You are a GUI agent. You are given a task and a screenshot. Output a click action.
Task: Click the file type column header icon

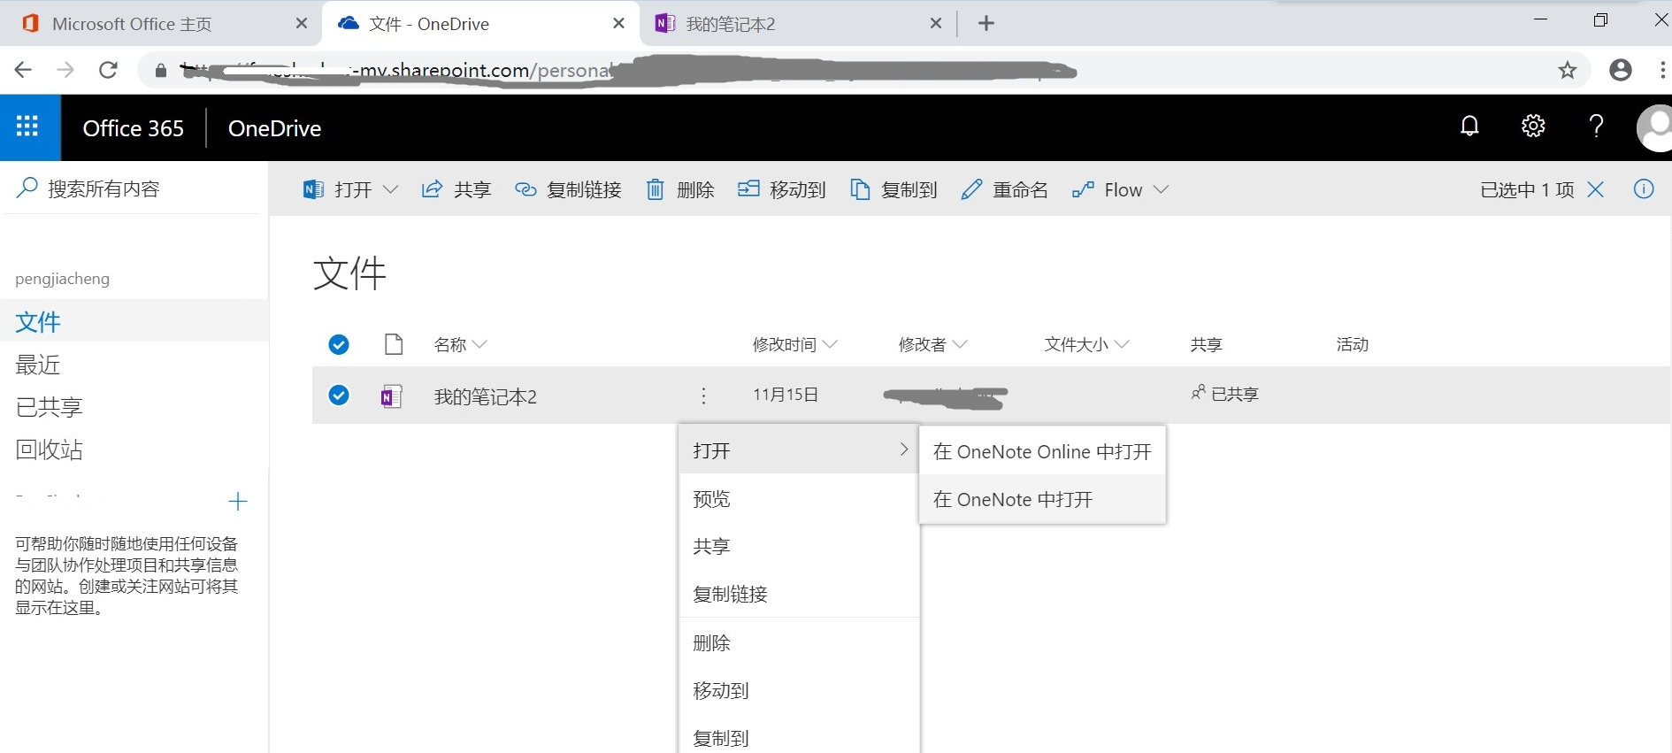coord(394,344)
